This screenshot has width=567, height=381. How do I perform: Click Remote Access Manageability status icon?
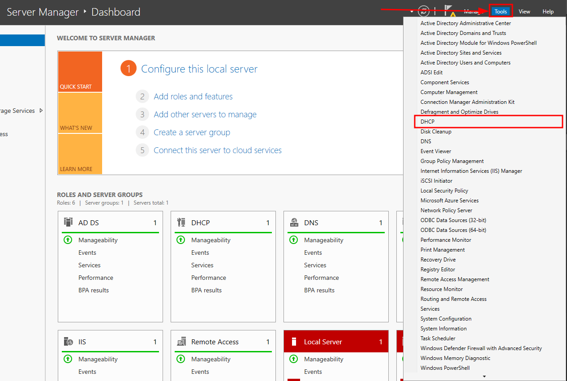click(x=180, y=359)
